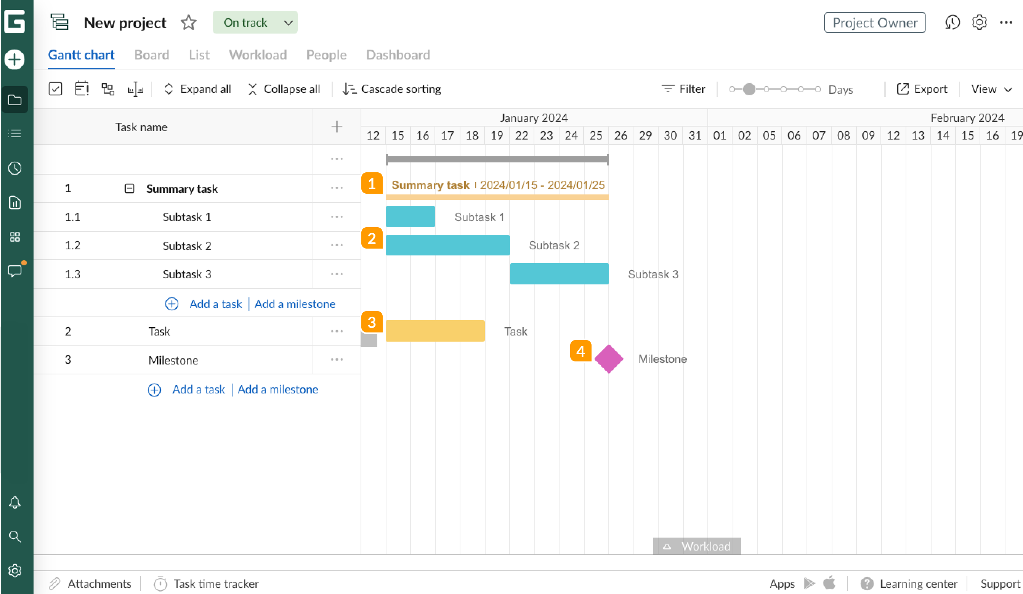Image resolution: width=1023 pixels, height=594 pixels.
Task: Toggle the critical path dependencies icon
Action: click(x=107, y=88)
